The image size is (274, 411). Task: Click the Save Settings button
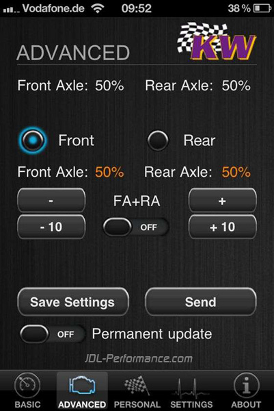[x=73, y=302]
